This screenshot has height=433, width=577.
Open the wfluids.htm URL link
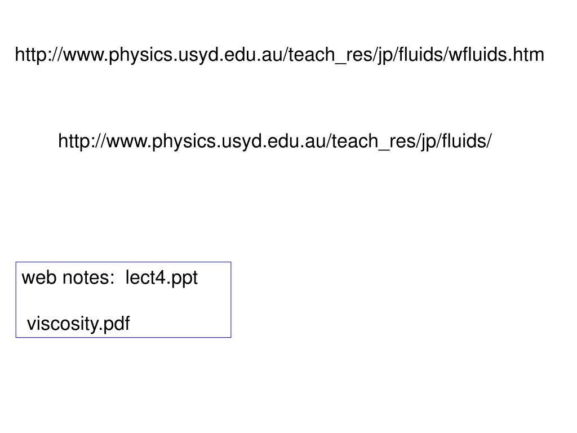(x=279, y=55)
